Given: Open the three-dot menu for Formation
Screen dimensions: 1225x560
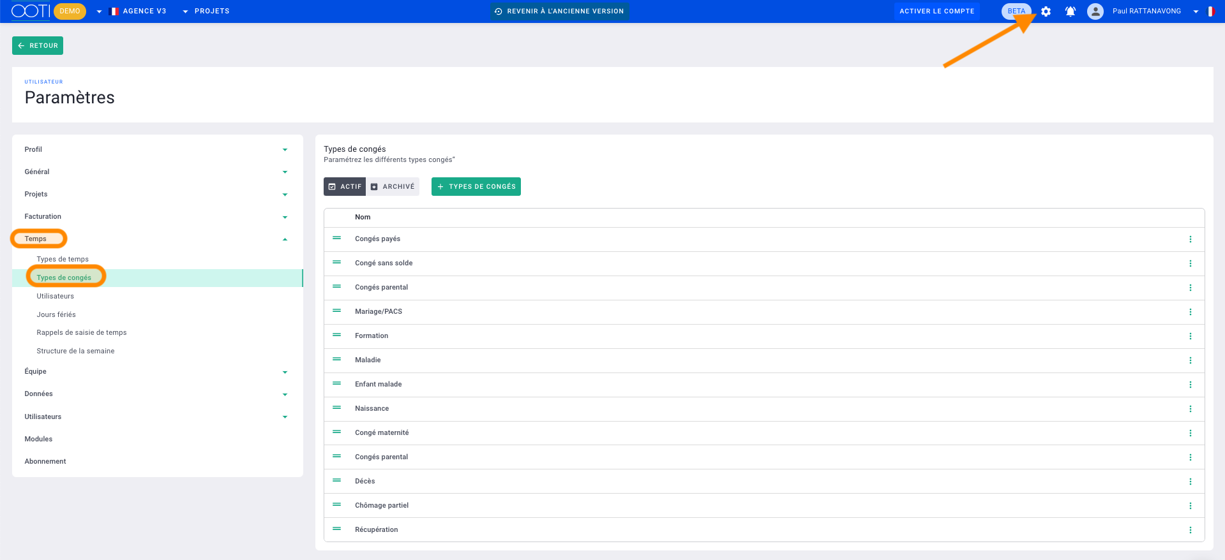Looking at the screenshot, I should tap(1191, 336).
